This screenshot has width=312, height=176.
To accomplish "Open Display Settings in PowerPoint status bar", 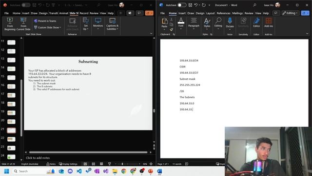I will [68, 164].
